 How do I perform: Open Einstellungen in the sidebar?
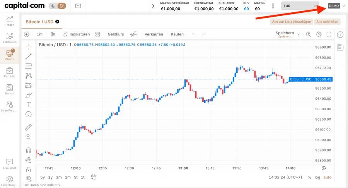[x=9, y=181]
